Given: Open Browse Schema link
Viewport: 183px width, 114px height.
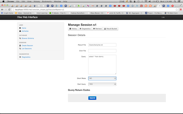Looking at the screenshot, I should pyautogui.click(x=28, y=38).
